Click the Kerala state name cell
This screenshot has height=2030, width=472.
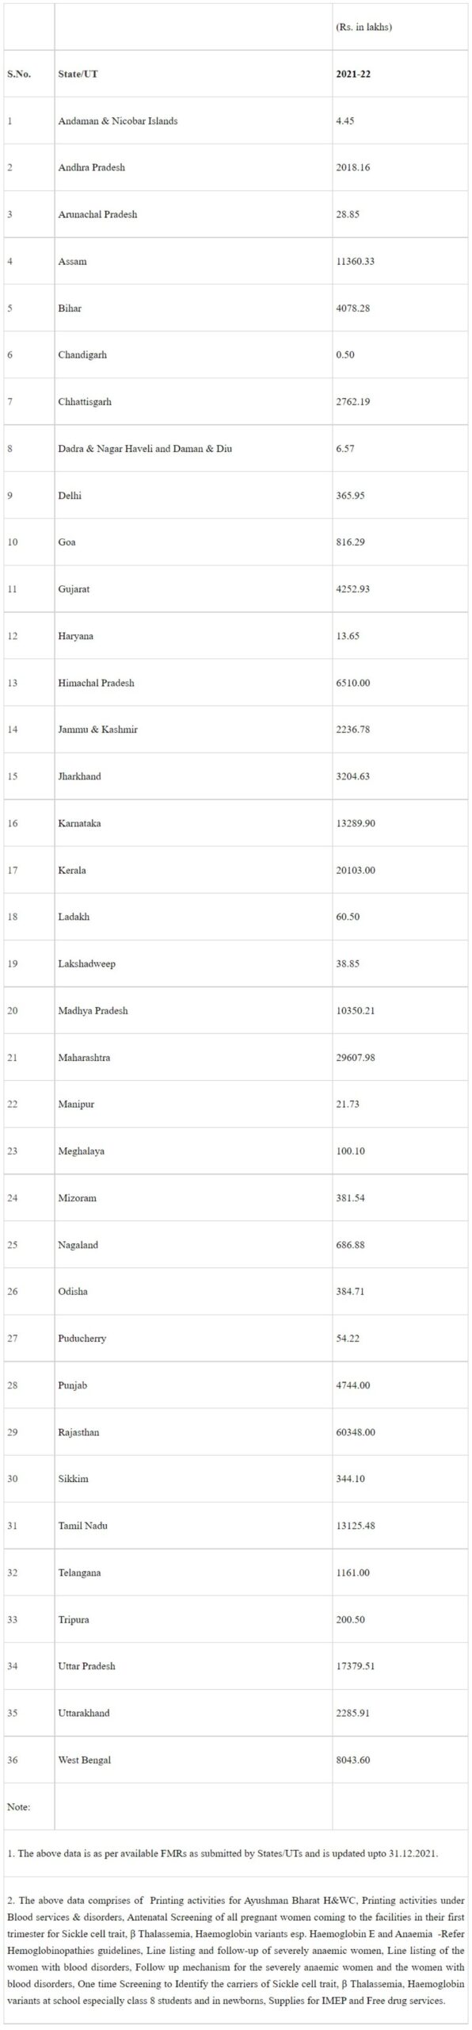point(72,870)
